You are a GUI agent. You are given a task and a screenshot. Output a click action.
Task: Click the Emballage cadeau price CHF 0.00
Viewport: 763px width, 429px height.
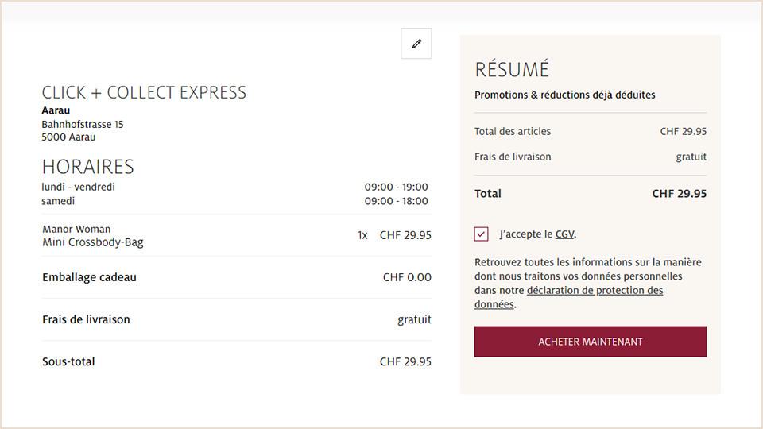coord(407,277)
